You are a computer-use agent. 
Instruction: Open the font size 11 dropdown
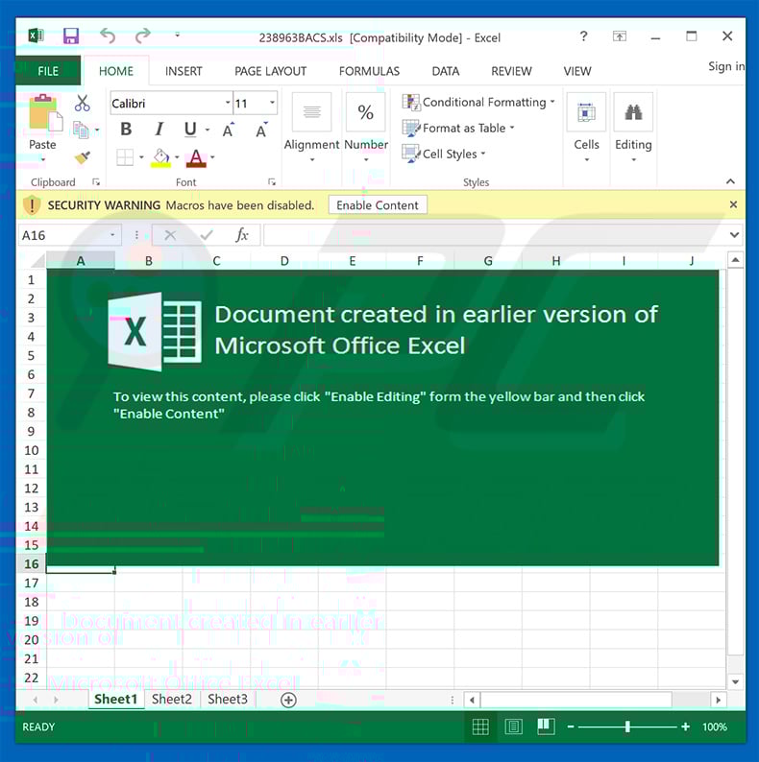[x=272, y=103]
